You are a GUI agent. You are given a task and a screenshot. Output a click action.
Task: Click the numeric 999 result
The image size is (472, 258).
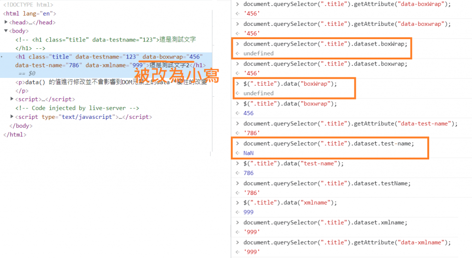248,212
